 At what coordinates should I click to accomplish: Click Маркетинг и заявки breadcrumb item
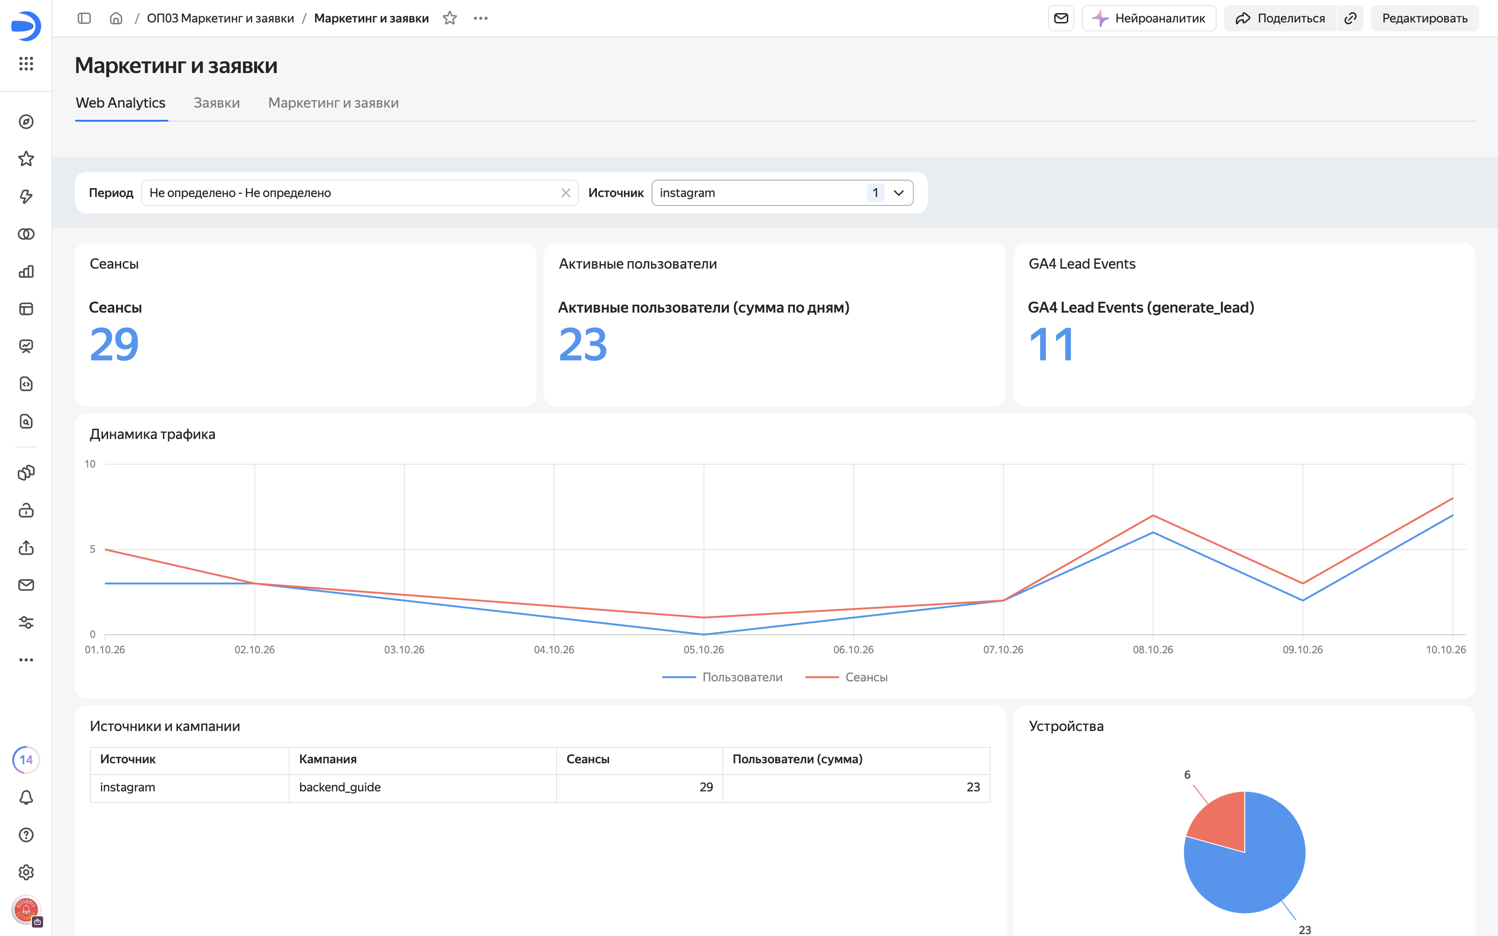[371, 19]
